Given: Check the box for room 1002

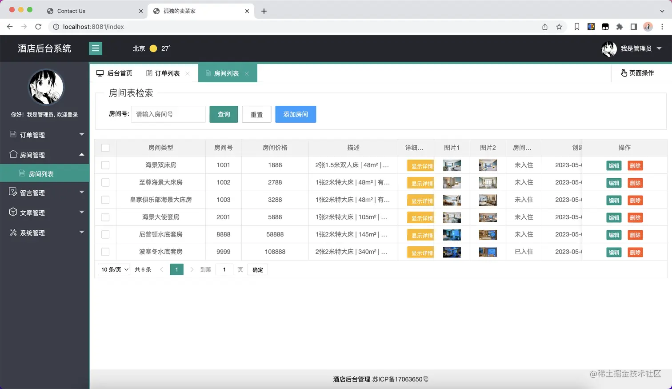Looking at the screenshot, I should pos(105,182).
